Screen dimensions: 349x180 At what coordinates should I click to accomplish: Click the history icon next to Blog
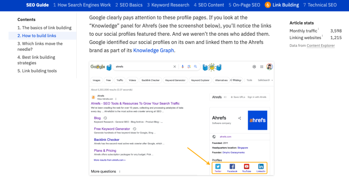click(x=105, y=118)
